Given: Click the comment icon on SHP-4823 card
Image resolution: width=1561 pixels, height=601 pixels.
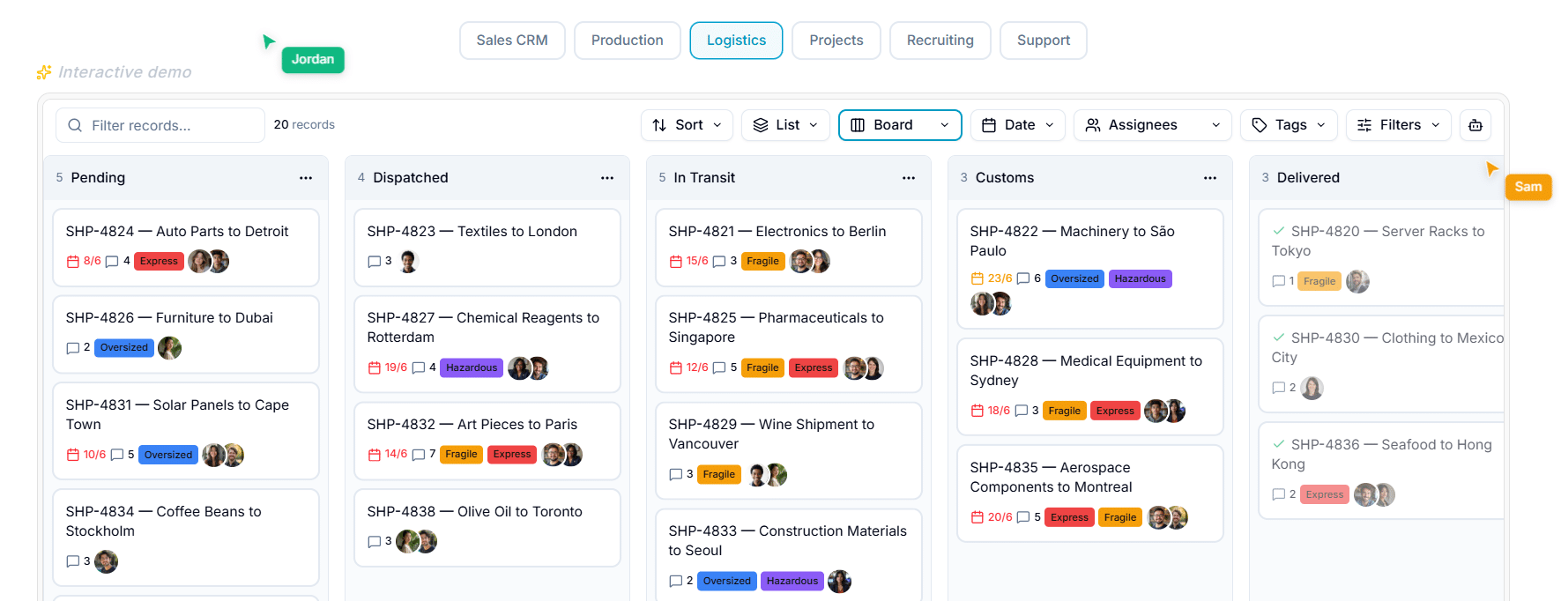Looking at the screenshot, I should 374,262.
